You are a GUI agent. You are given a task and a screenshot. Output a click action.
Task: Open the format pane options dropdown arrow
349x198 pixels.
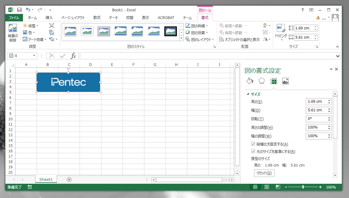331,70
